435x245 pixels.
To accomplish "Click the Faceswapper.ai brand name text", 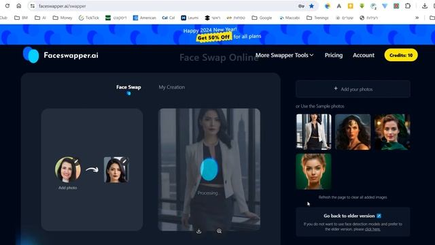I will click(71, 55).
